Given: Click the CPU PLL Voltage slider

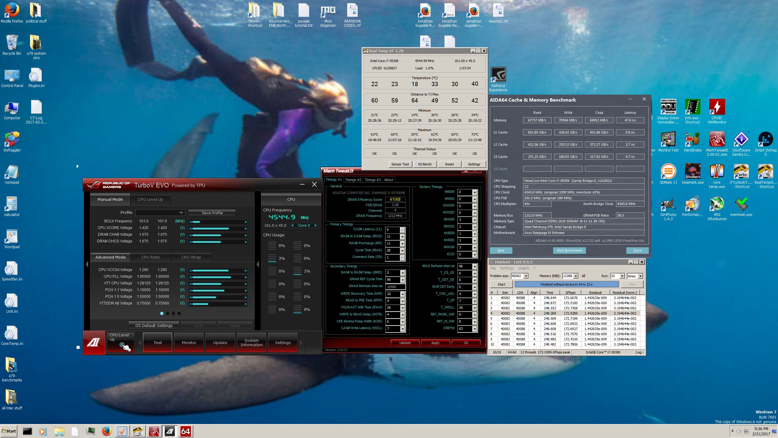Looking at the screenshot, I should point(218,277).
